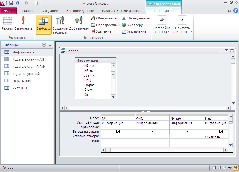Click down arrow of Информация field list scrollbar

coord(113,97)
